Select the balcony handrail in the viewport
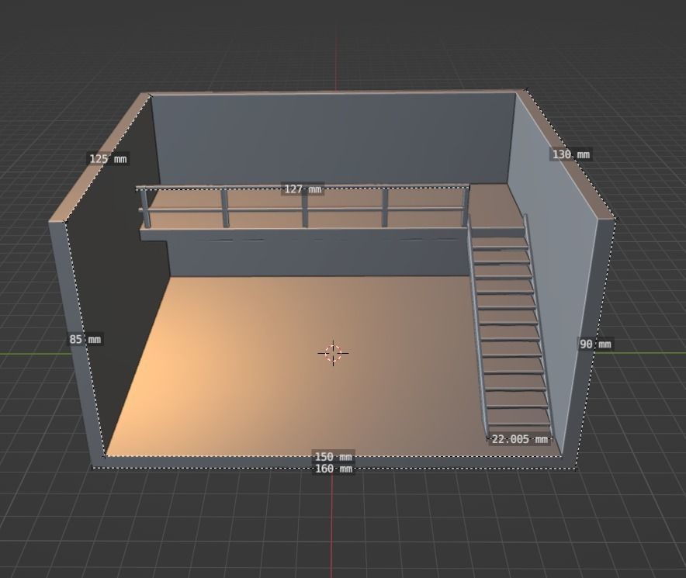686x578 pixels. [304, 206]
